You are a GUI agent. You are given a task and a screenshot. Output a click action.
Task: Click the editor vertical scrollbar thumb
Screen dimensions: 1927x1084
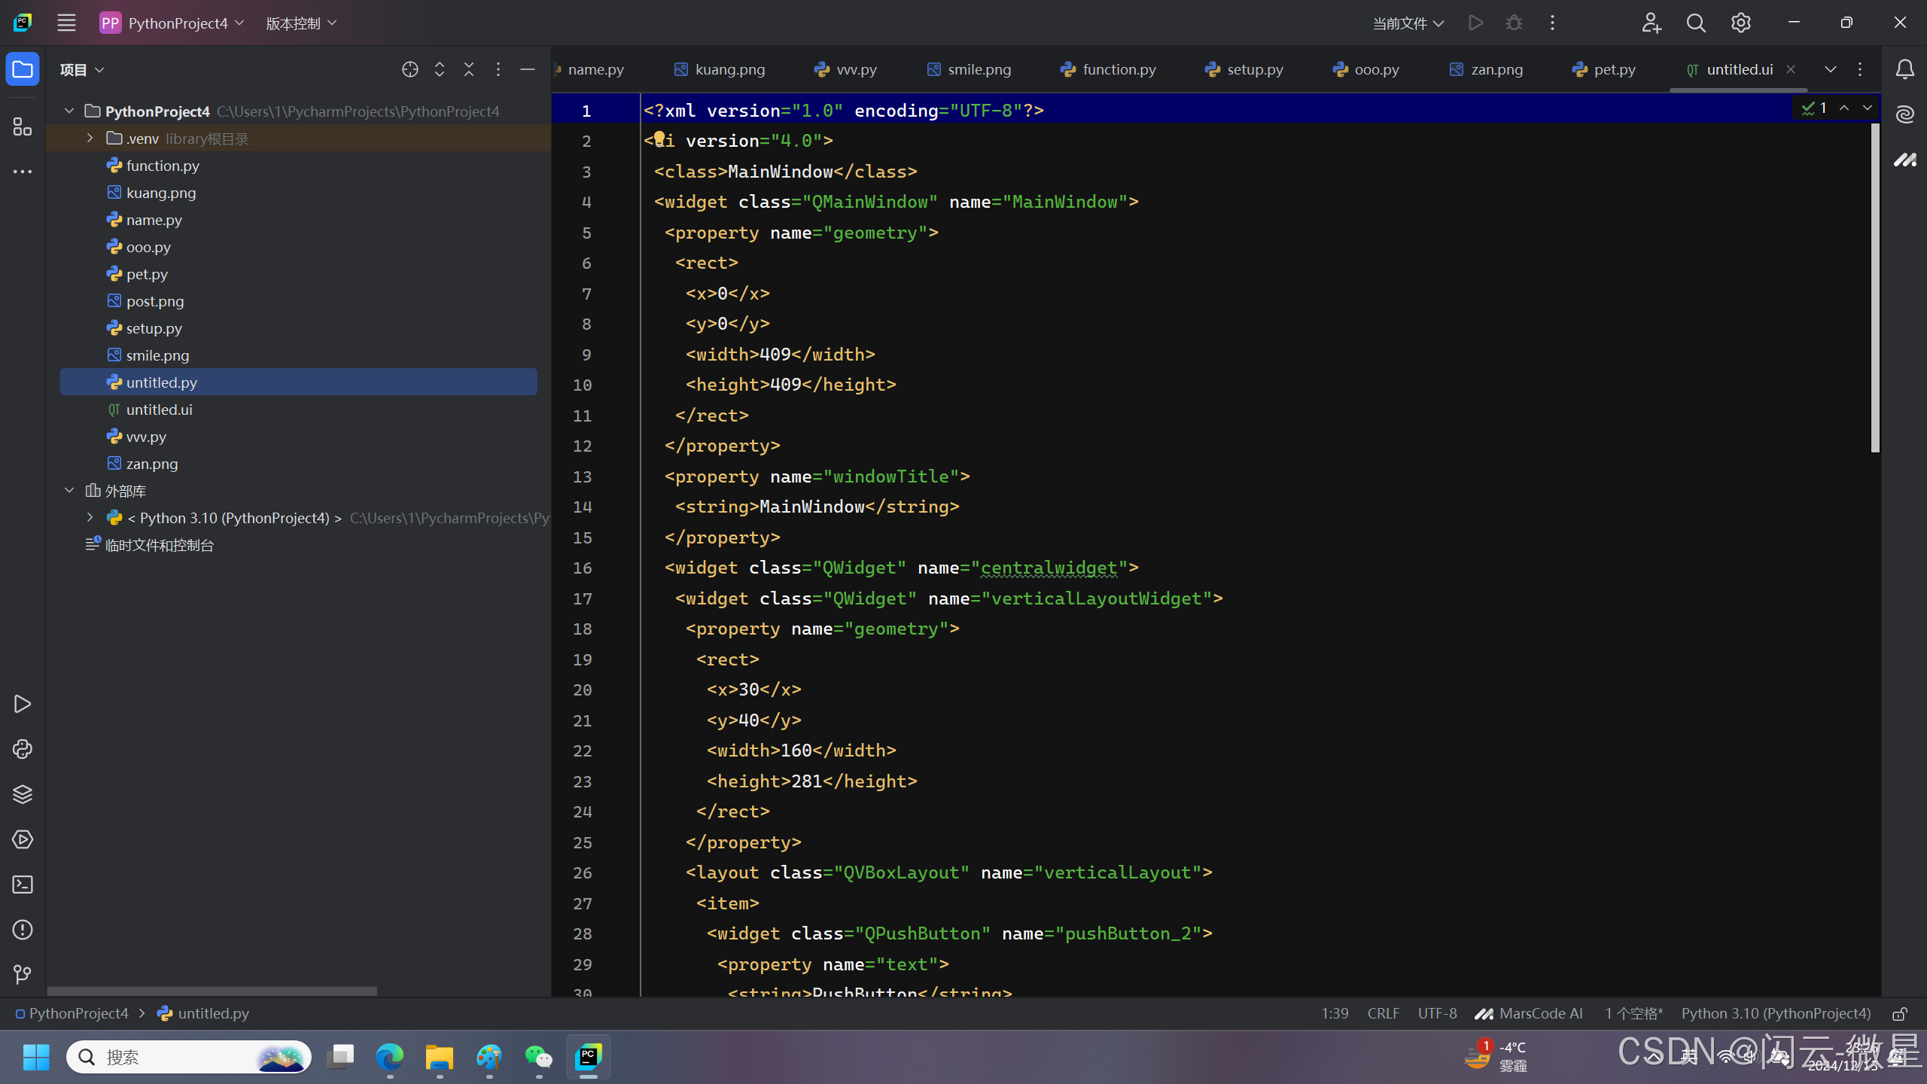[1875, 286]
